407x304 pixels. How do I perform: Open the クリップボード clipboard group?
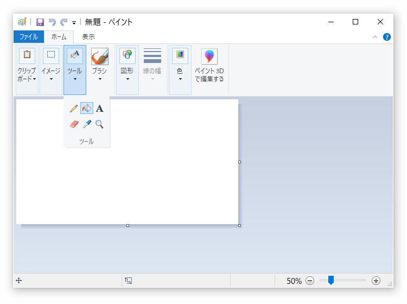27,70
